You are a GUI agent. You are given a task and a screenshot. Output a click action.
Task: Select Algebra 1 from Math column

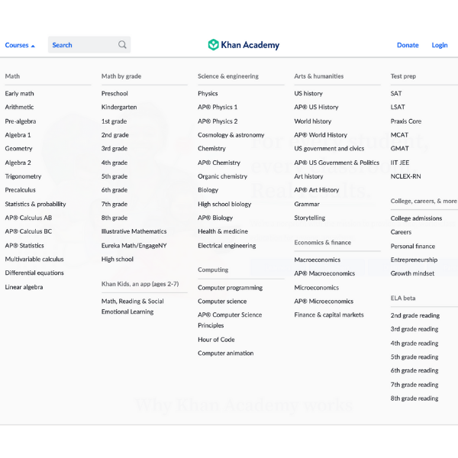point(18,135)
